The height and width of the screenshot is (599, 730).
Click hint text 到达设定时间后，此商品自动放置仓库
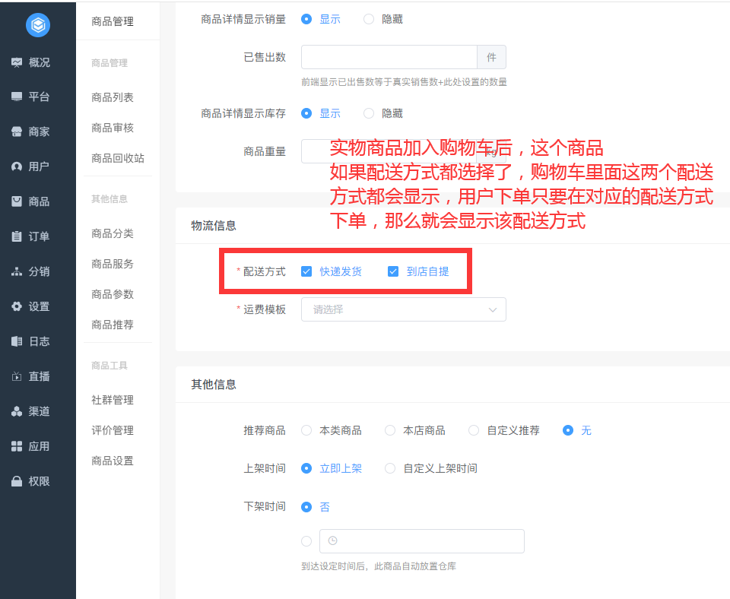coord(379,566)
